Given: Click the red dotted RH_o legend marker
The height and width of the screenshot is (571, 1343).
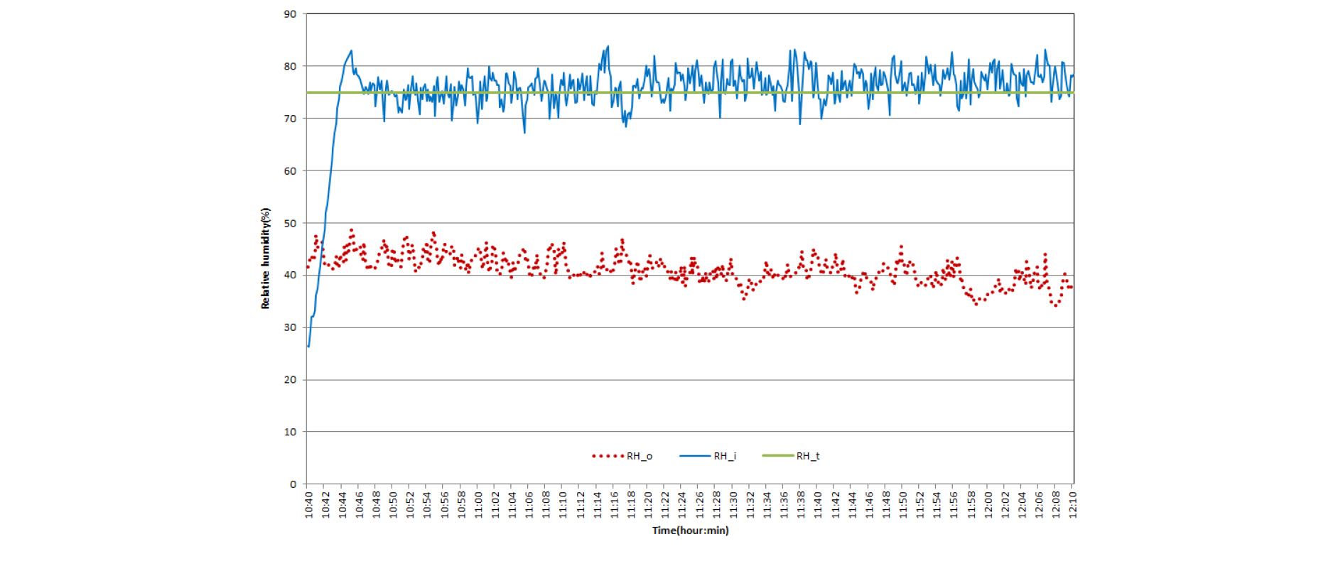Looking at the screenshot, I should coord(608,456).
